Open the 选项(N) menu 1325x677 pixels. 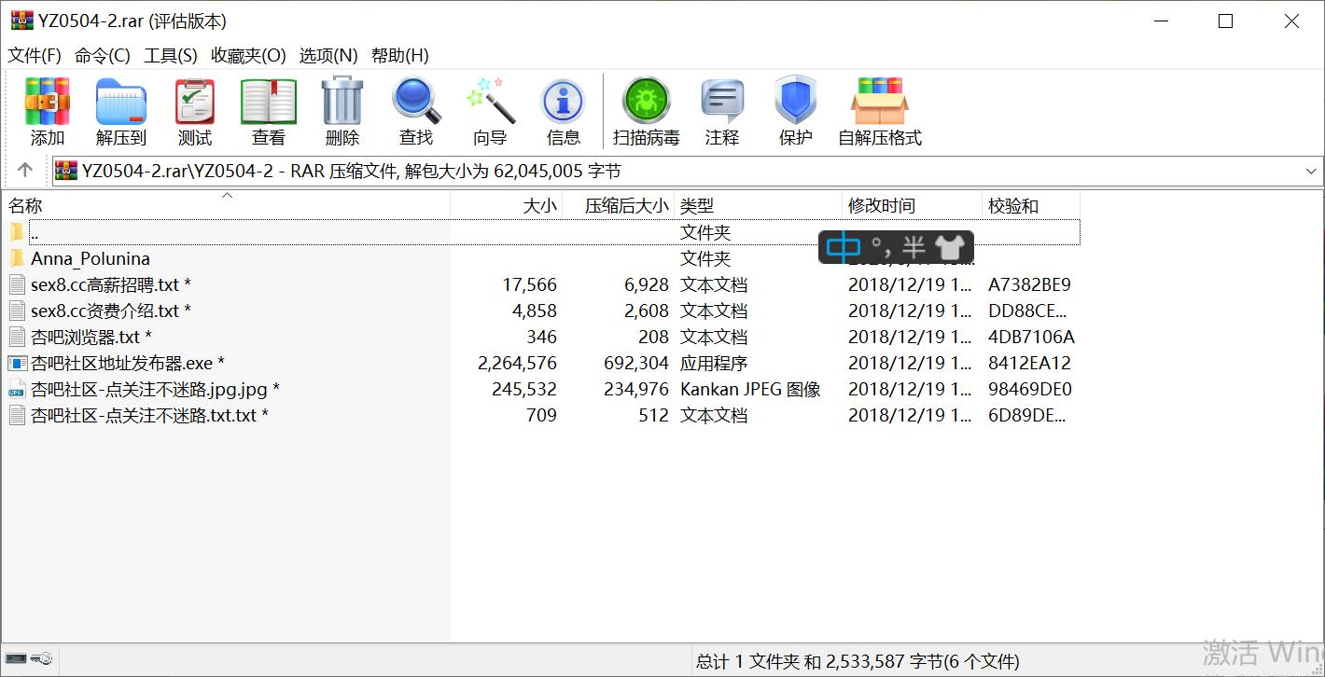(328, 55)
